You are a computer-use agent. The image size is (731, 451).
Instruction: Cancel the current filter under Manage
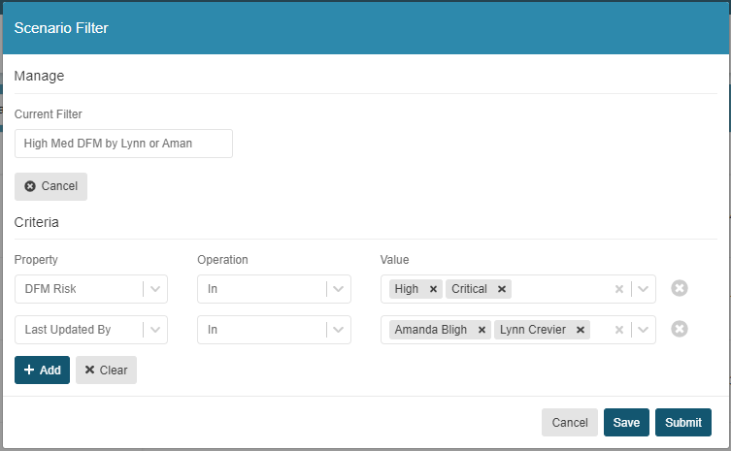coord(50,186)
